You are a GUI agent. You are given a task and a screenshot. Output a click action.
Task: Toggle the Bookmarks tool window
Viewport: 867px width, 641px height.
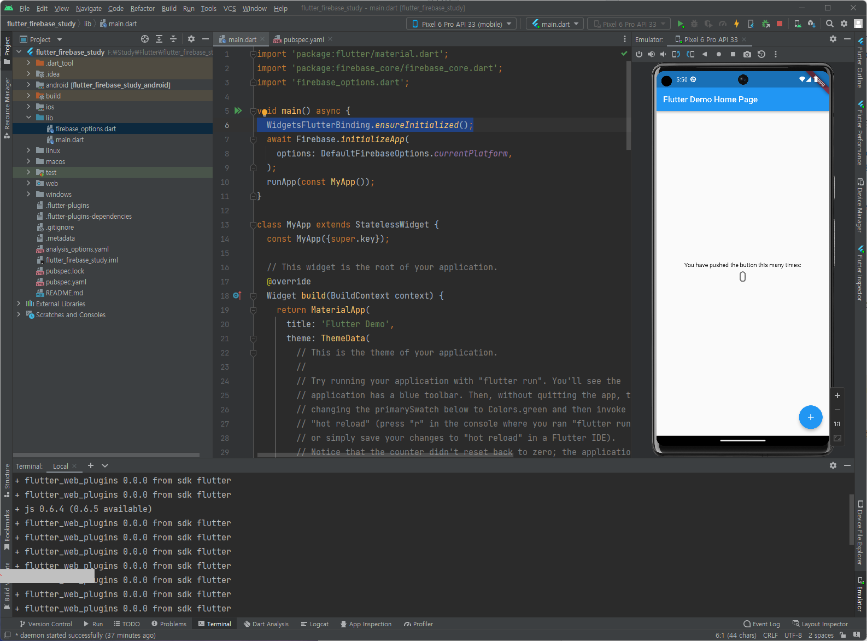point(7,530)
